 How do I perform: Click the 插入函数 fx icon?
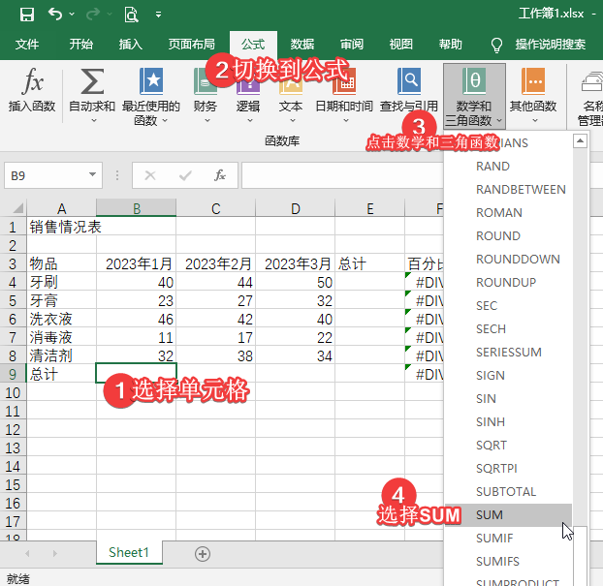(32, 81)
